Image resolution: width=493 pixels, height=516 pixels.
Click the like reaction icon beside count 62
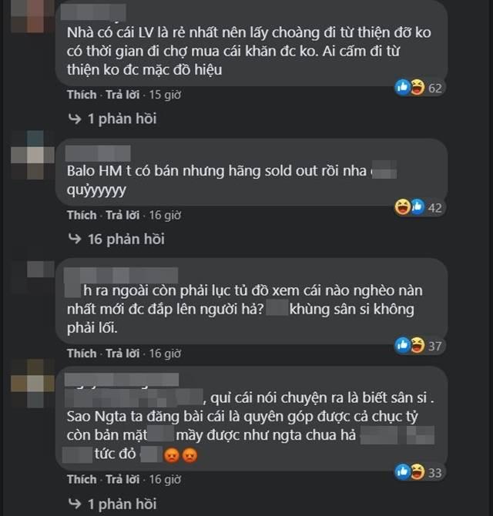pos(403,87)
